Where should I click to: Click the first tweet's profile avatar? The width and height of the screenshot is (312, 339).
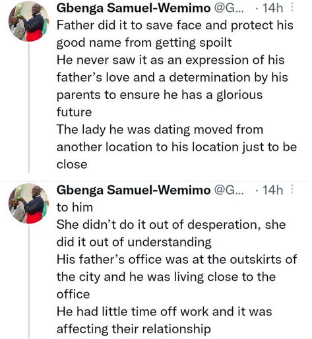click(28, 22)
